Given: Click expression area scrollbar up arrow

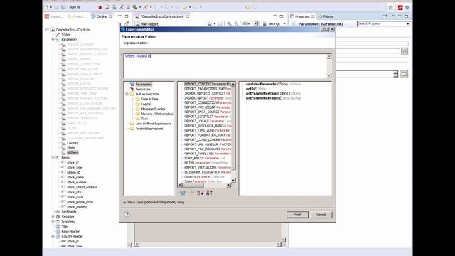Looking at the screenshot, I should tap(329, 56).
